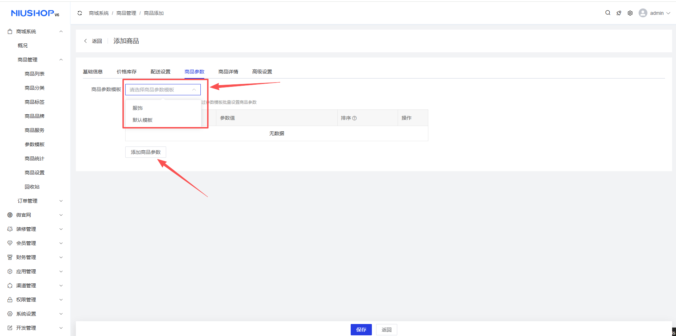Click the back arrow beside 返回
Image resolution: width=676 pixels, height=336 pixels.
click(x=86, y=41)
